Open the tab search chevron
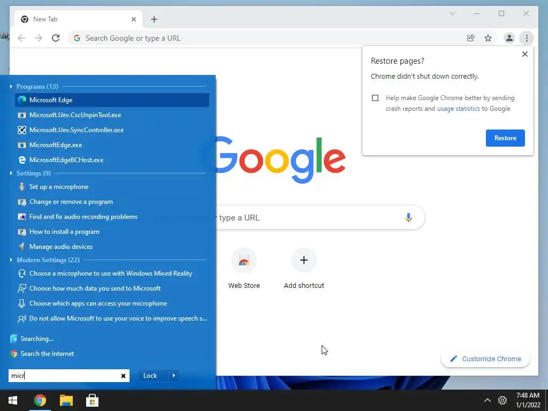This screenshot has width=548, height=411. click(452, 13)
